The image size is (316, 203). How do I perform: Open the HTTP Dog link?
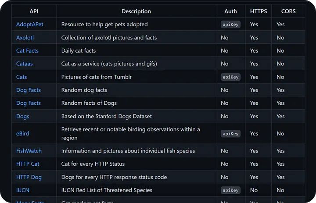(29, 177)
